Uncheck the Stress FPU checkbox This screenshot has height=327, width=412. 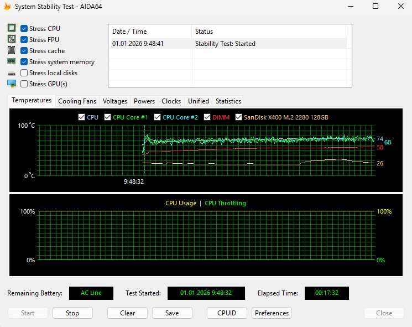[24, 39]
